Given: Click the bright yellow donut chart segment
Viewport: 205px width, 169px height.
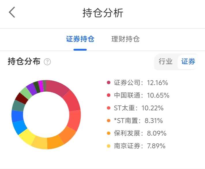Looking at the screenshot, I should [x=27, y=136].
